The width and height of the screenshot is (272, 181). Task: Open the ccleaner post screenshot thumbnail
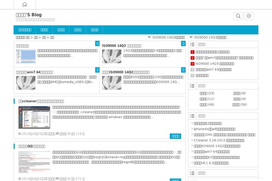(x=34, y=117)
